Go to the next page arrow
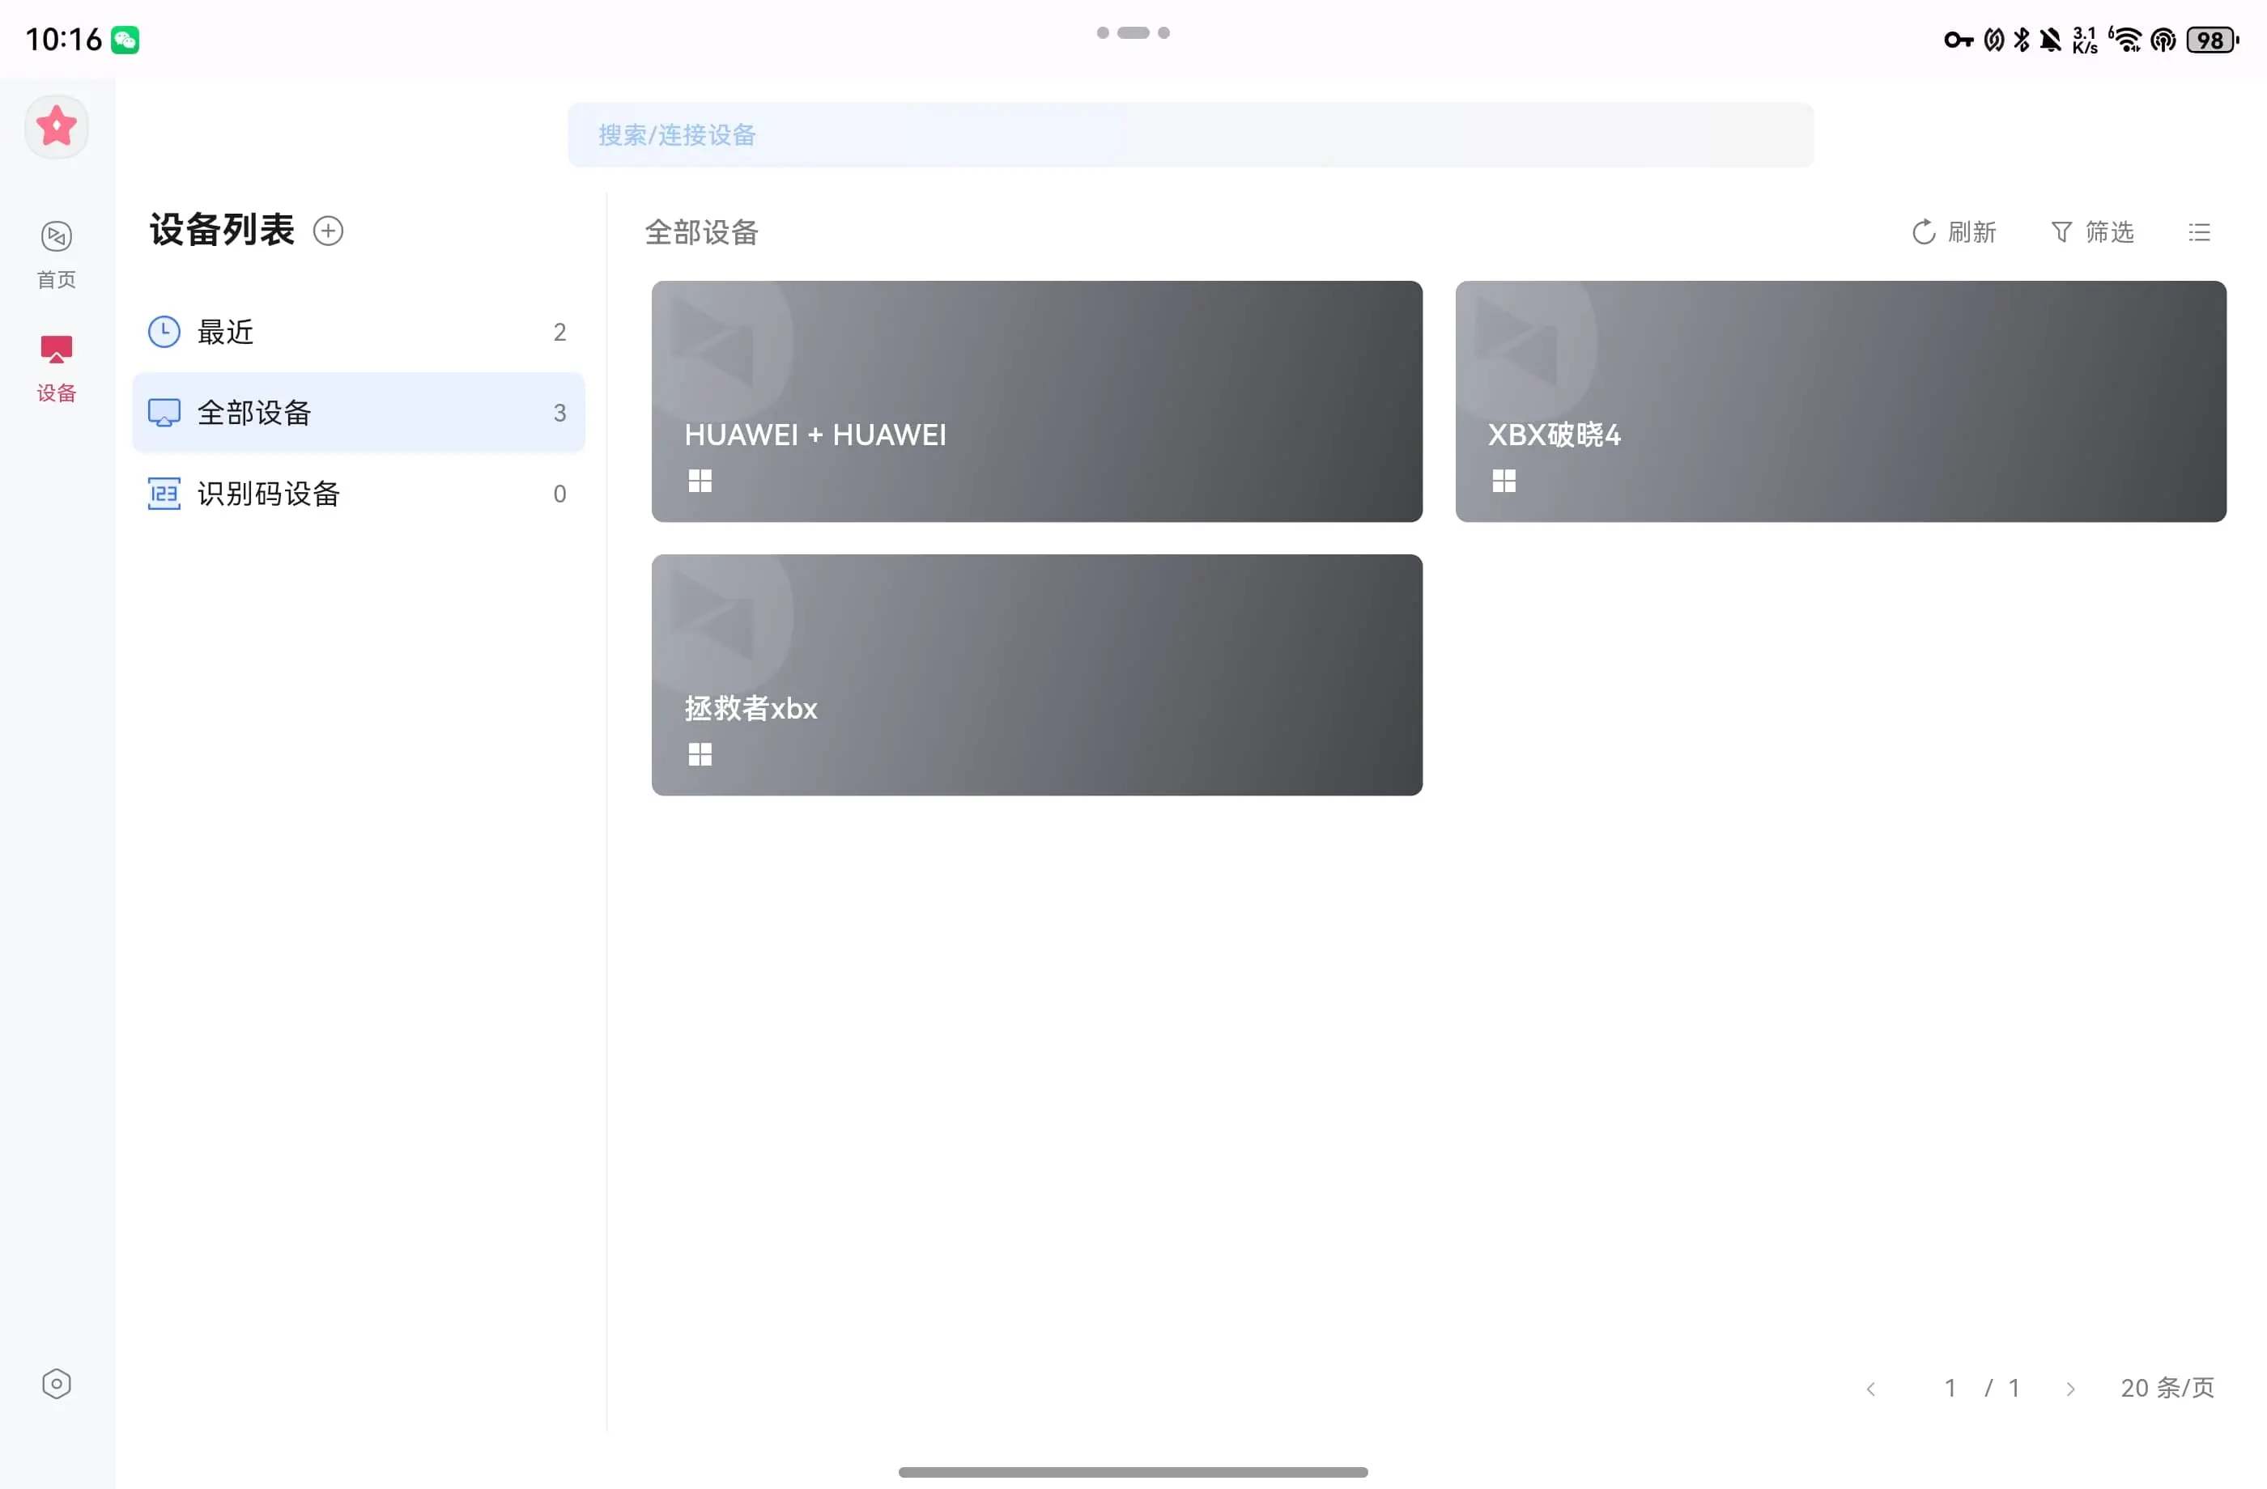Viewport: 2267px width, 1489px height. tap(2069, 1389)
